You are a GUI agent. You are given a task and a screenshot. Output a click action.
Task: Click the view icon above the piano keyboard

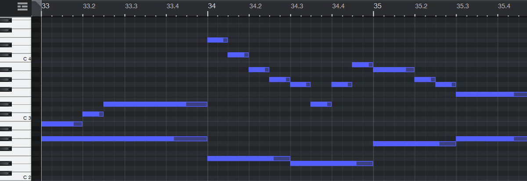(x=22, y=7)
